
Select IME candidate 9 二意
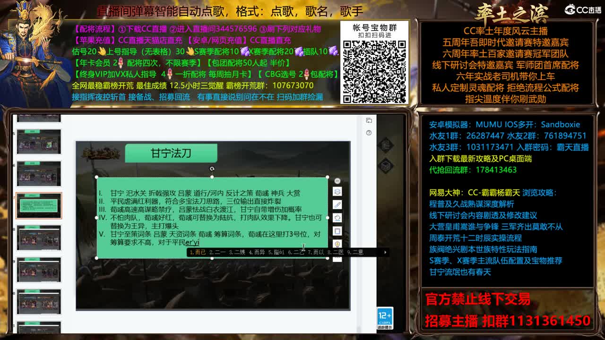(x=355, y=253)
